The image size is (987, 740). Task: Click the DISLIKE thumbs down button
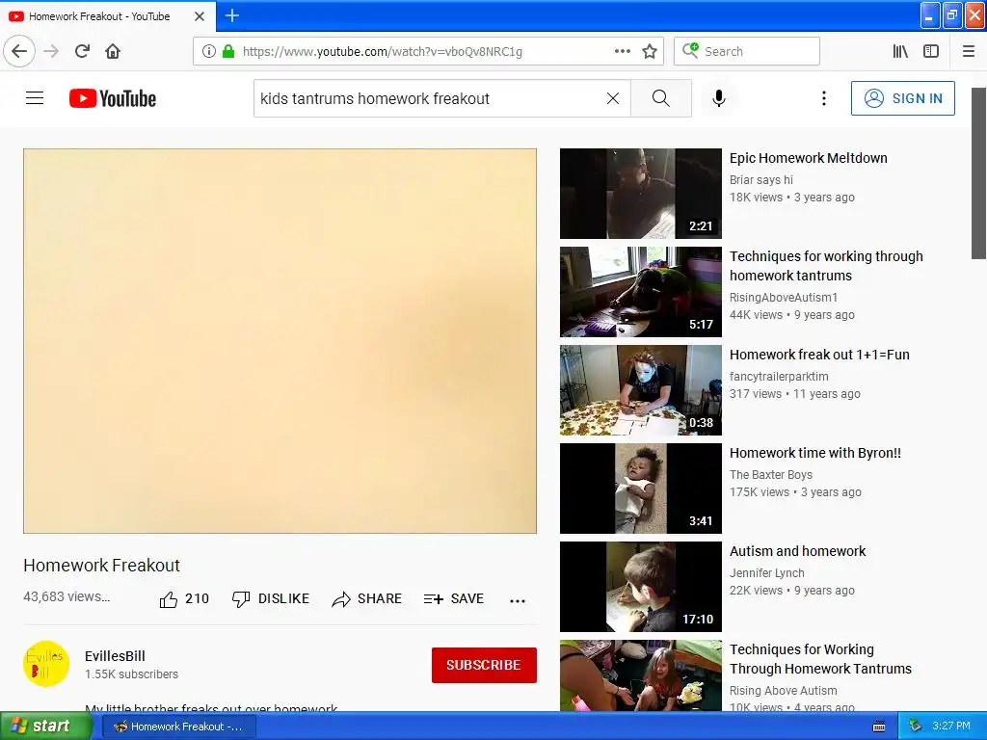pos(271,599)
